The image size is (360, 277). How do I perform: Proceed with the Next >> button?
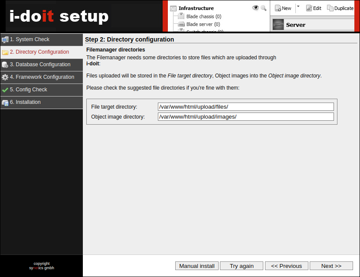(331, 266)
